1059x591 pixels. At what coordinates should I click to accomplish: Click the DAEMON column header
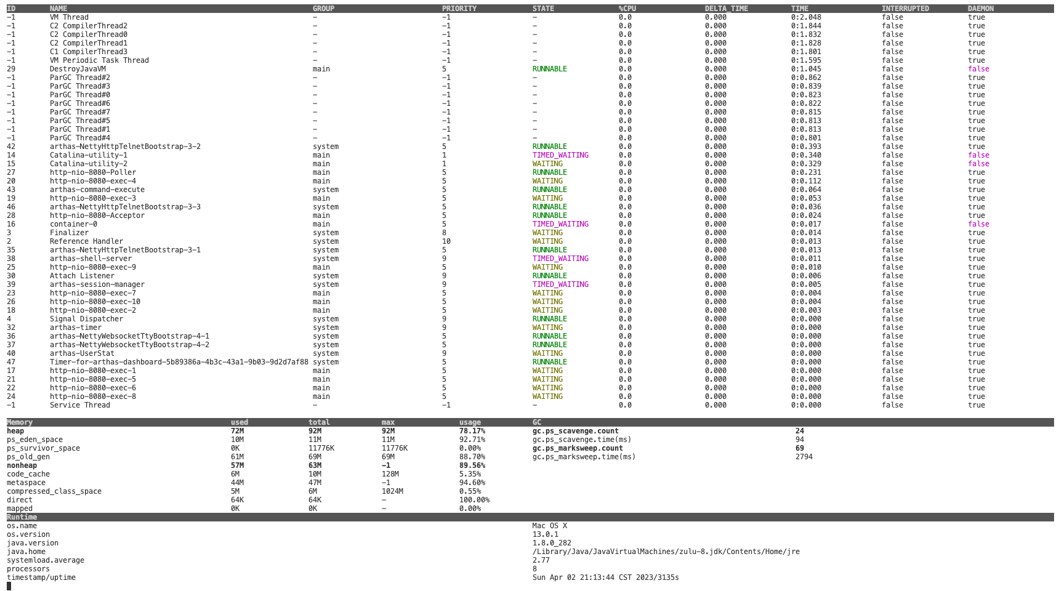[980, 9]
